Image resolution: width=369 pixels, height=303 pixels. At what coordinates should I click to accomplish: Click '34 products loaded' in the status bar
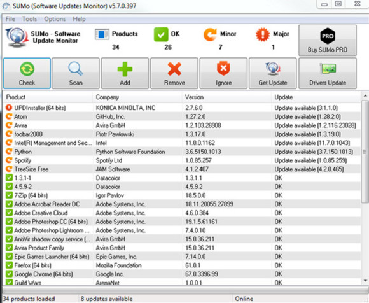click(29, 299)
